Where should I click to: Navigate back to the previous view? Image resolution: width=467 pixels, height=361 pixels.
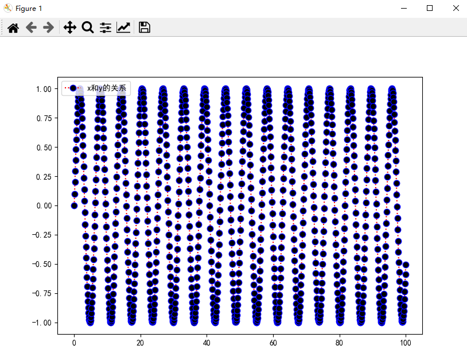pyautogui.click(x=31, y=27)
